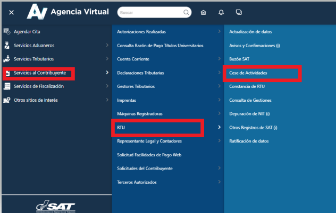Click the Otros sitios de interés icon
Screen dimensions: 336x213
pyautogui.click(x=7, y=100)
